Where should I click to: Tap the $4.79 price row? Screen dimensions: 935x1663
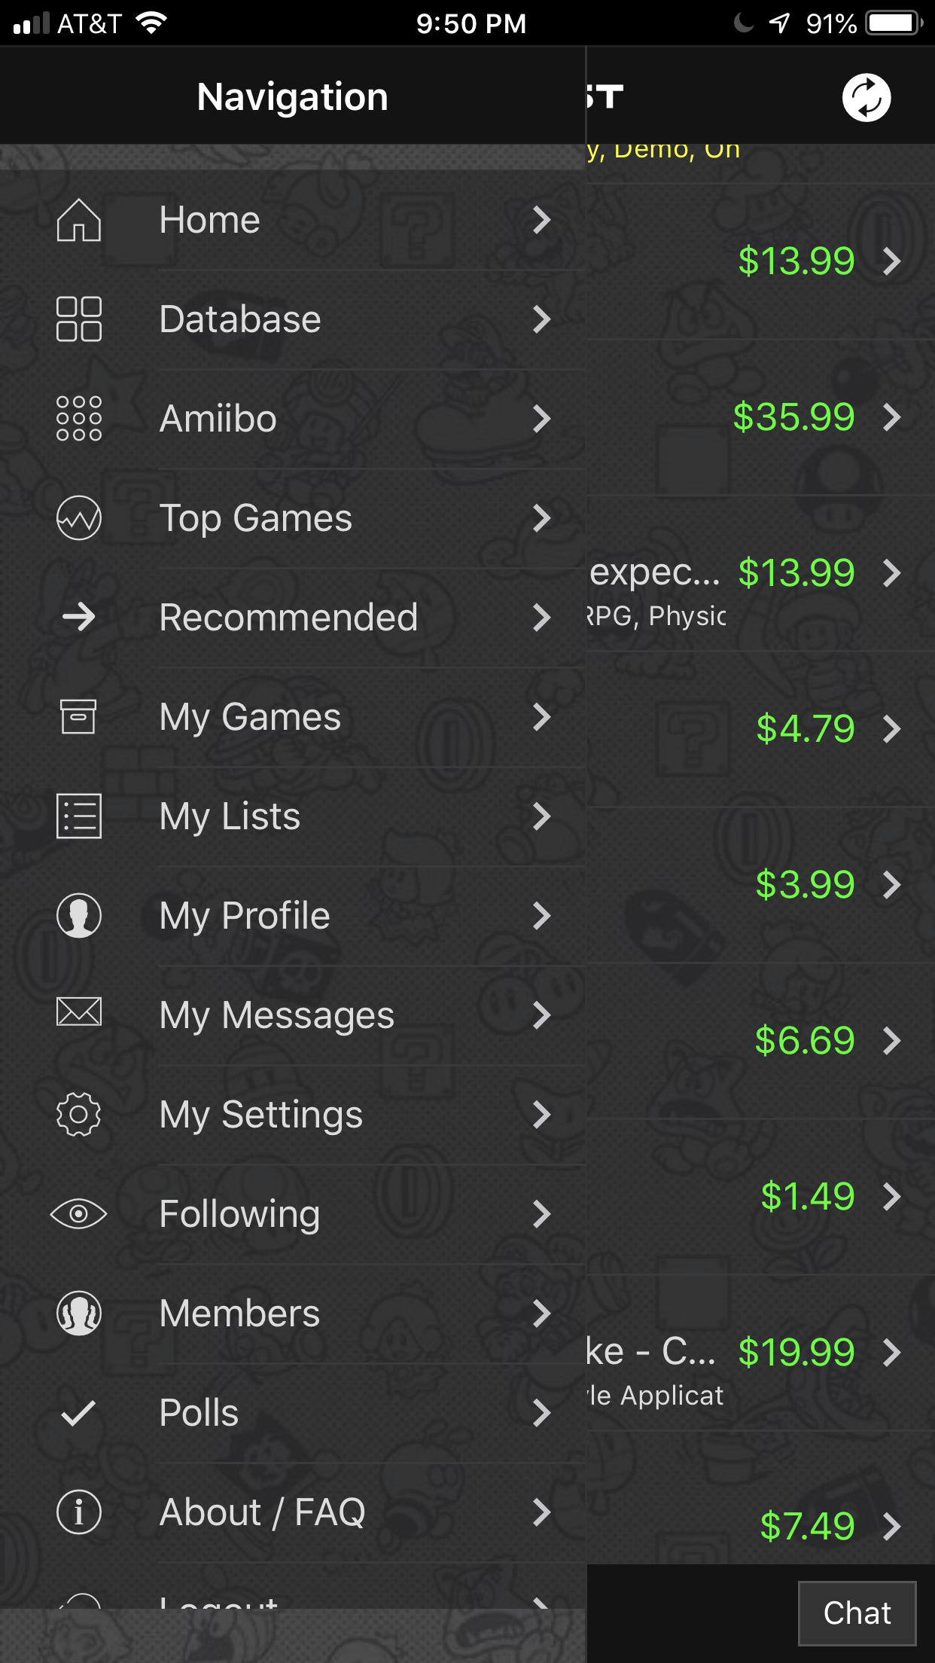tap(805, 729)
